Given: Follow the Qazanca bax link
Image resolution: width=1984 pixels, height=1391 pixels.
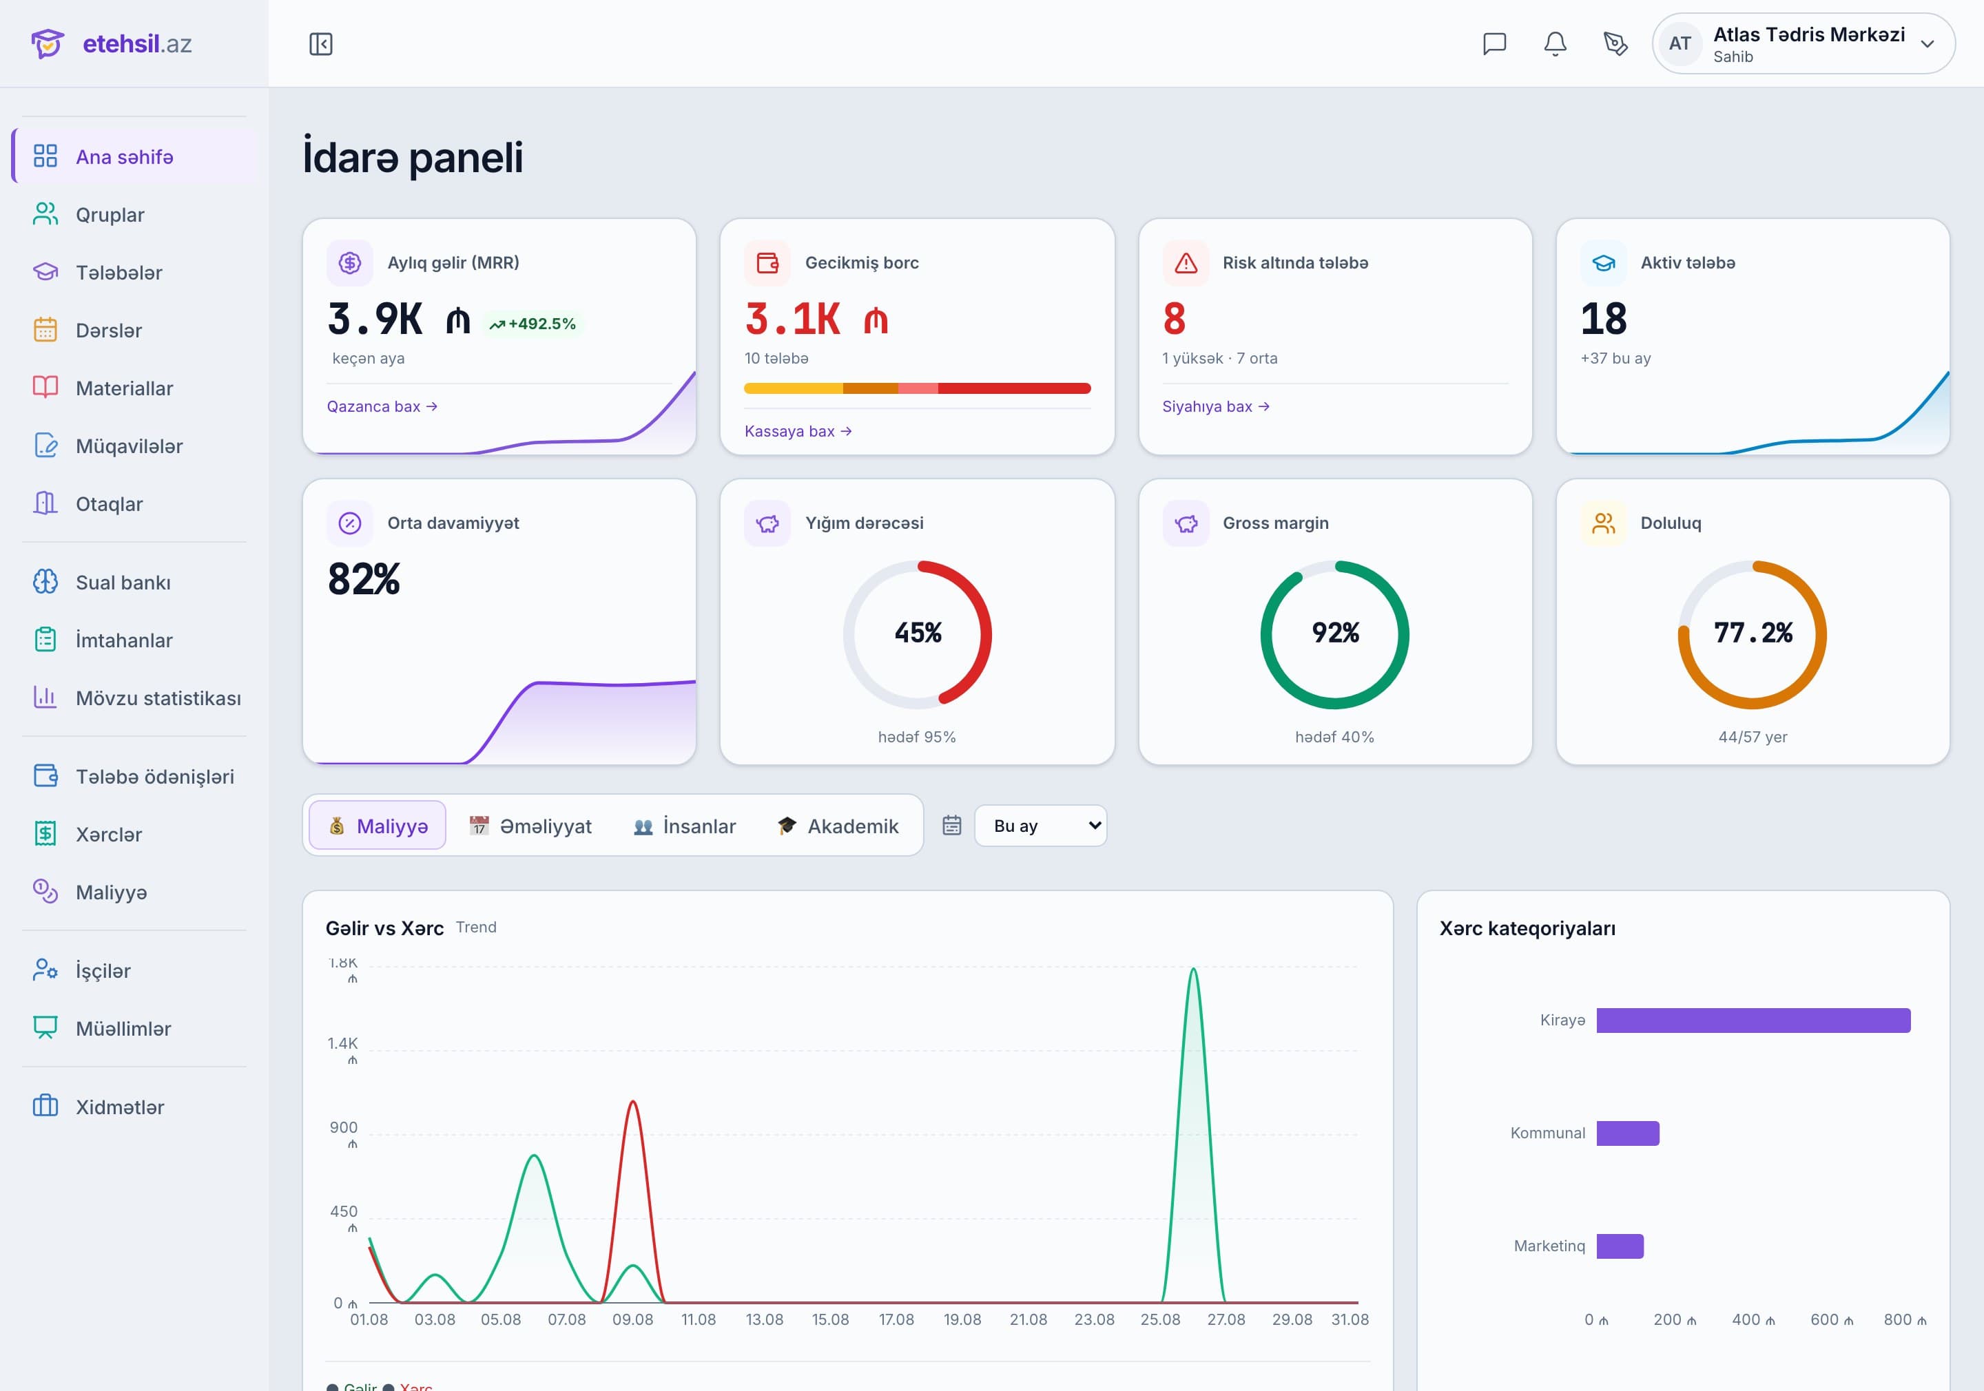Looking at the screenshot, I should (x=382, y=407).
